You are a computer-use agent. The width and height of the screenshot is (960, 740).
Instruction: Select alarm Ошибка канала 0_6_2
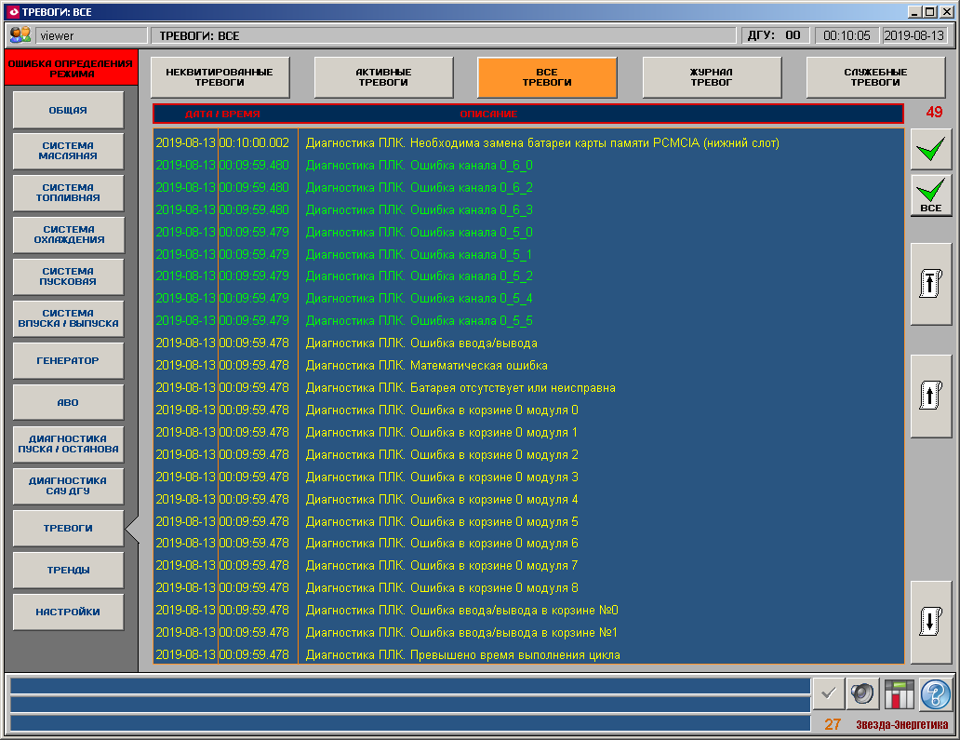click(x=528, y=187)
